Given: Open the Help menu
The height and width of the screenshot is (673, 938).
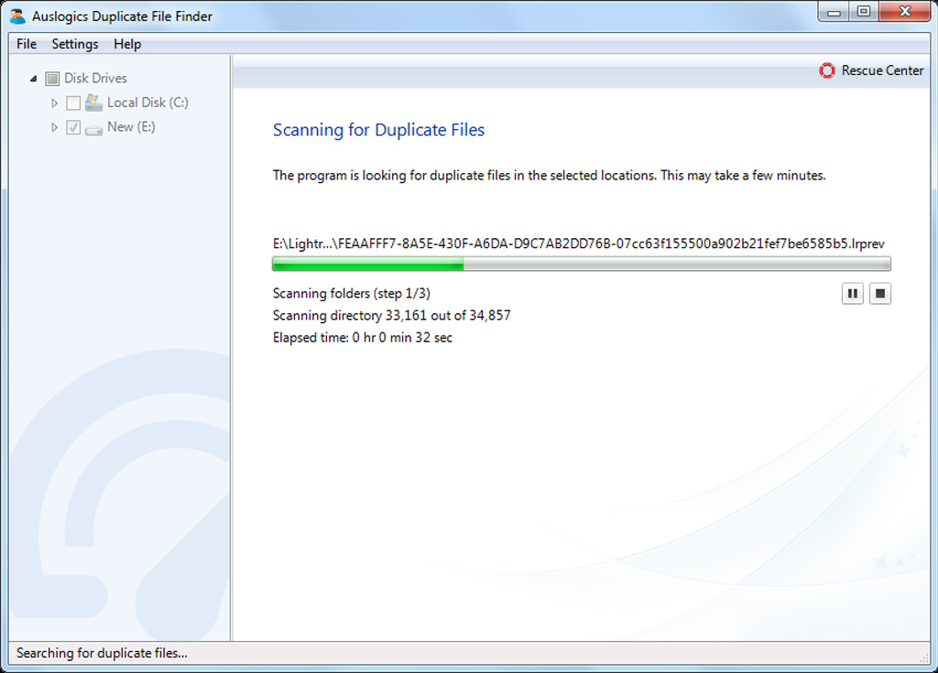Looking at the screenshot, I should click(126, 44).
